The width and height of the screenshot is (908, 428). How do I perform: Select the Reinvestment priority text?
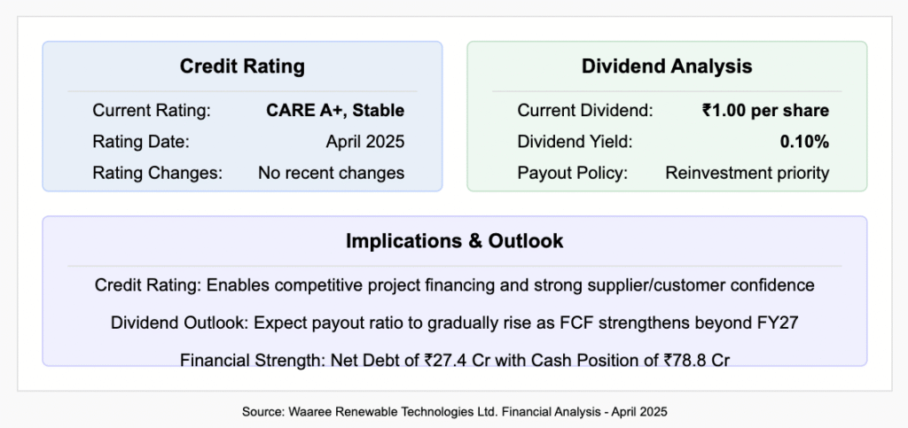747,173
